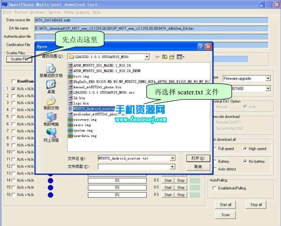281x226 pixels.
Task: Click the port 15 progress bar at 0%
Action: pos(117,188)
